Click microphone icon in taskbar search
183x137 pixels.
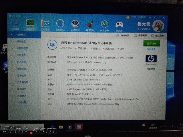[x=40, y=127]
